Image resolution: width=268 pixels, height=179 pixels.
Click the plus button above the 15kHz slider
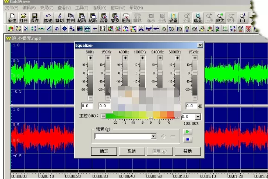click(x=195, y=58)
